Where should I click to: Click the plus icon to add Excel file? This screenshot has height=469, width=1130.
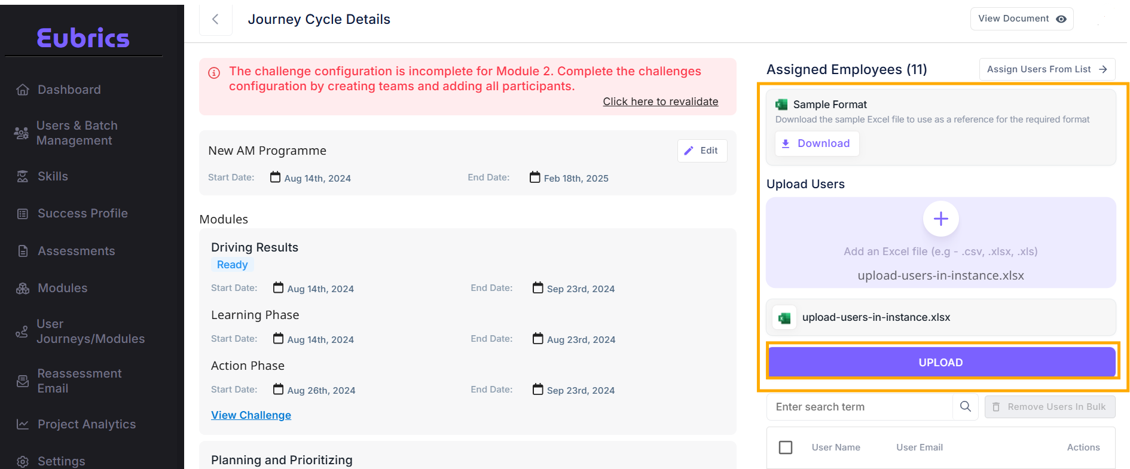pyautogui.click(x=940, y=219)
